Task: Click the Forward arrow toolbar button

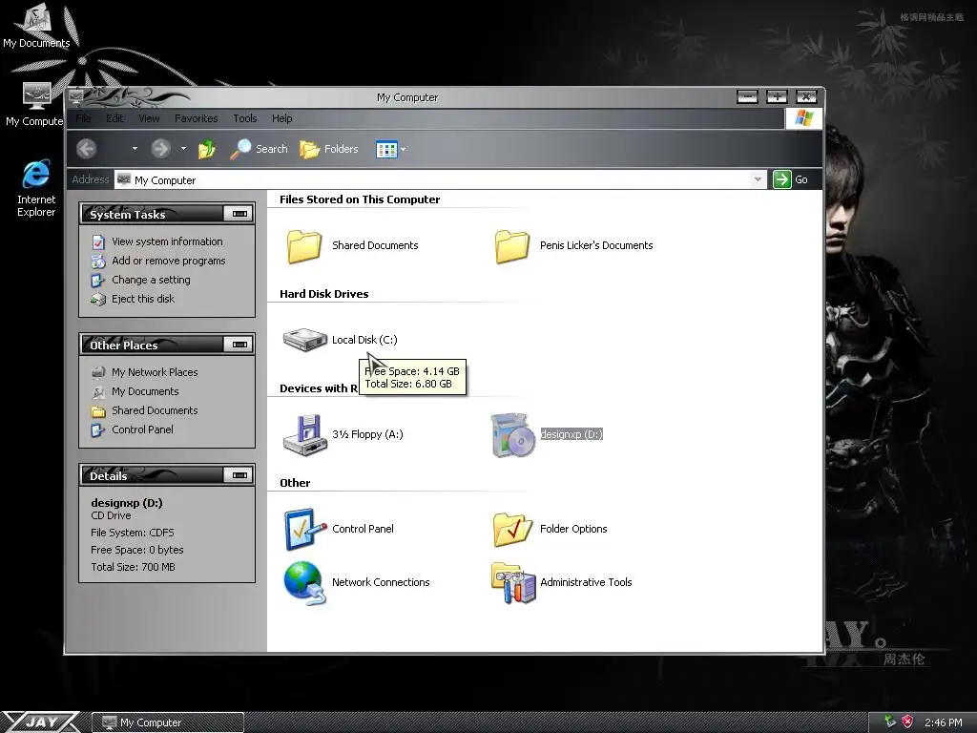Action: (x=160, y=148)
